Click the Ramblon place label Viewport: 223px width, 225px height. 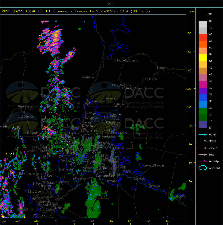coord(88,77)
